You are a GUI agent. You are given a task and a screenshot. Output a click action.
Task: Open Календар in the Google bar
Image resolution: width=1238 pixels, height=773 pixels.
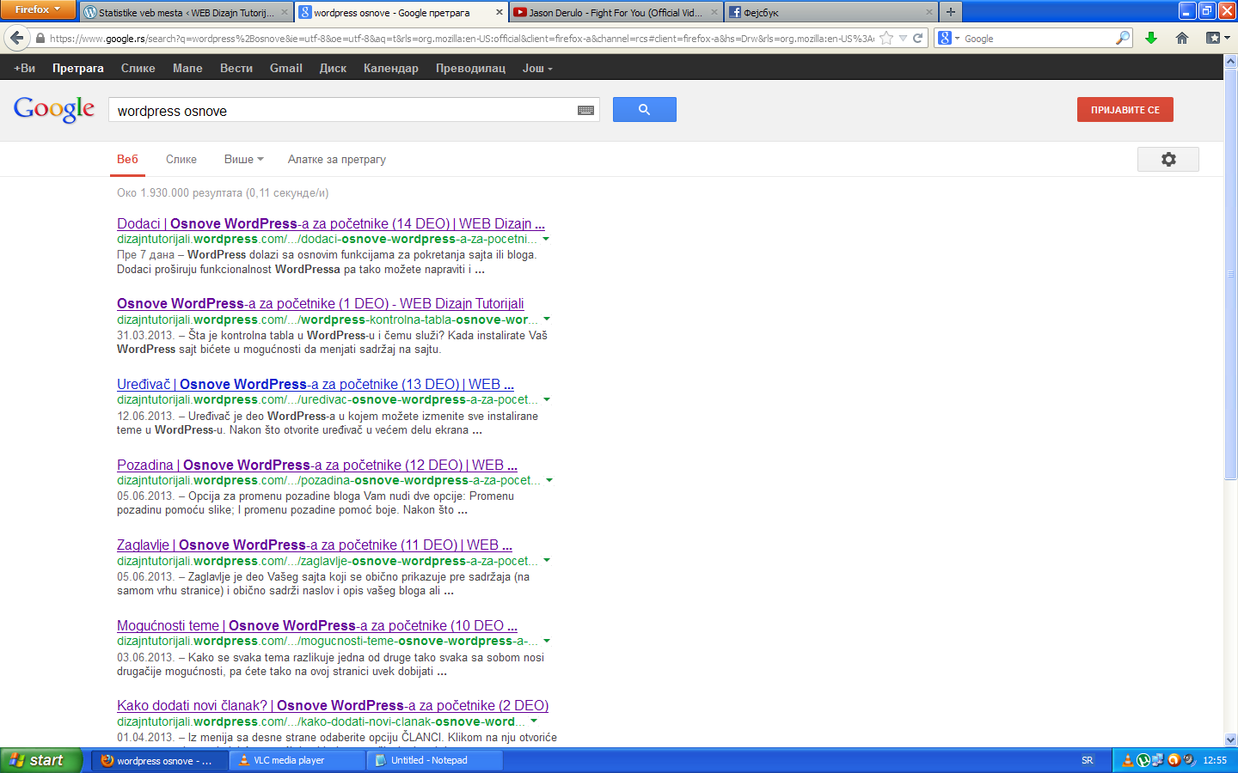tap(391, 68)
